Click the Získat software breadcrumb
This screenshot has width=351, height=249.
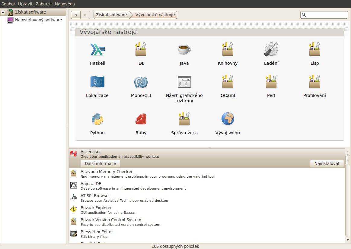point(111,15)
